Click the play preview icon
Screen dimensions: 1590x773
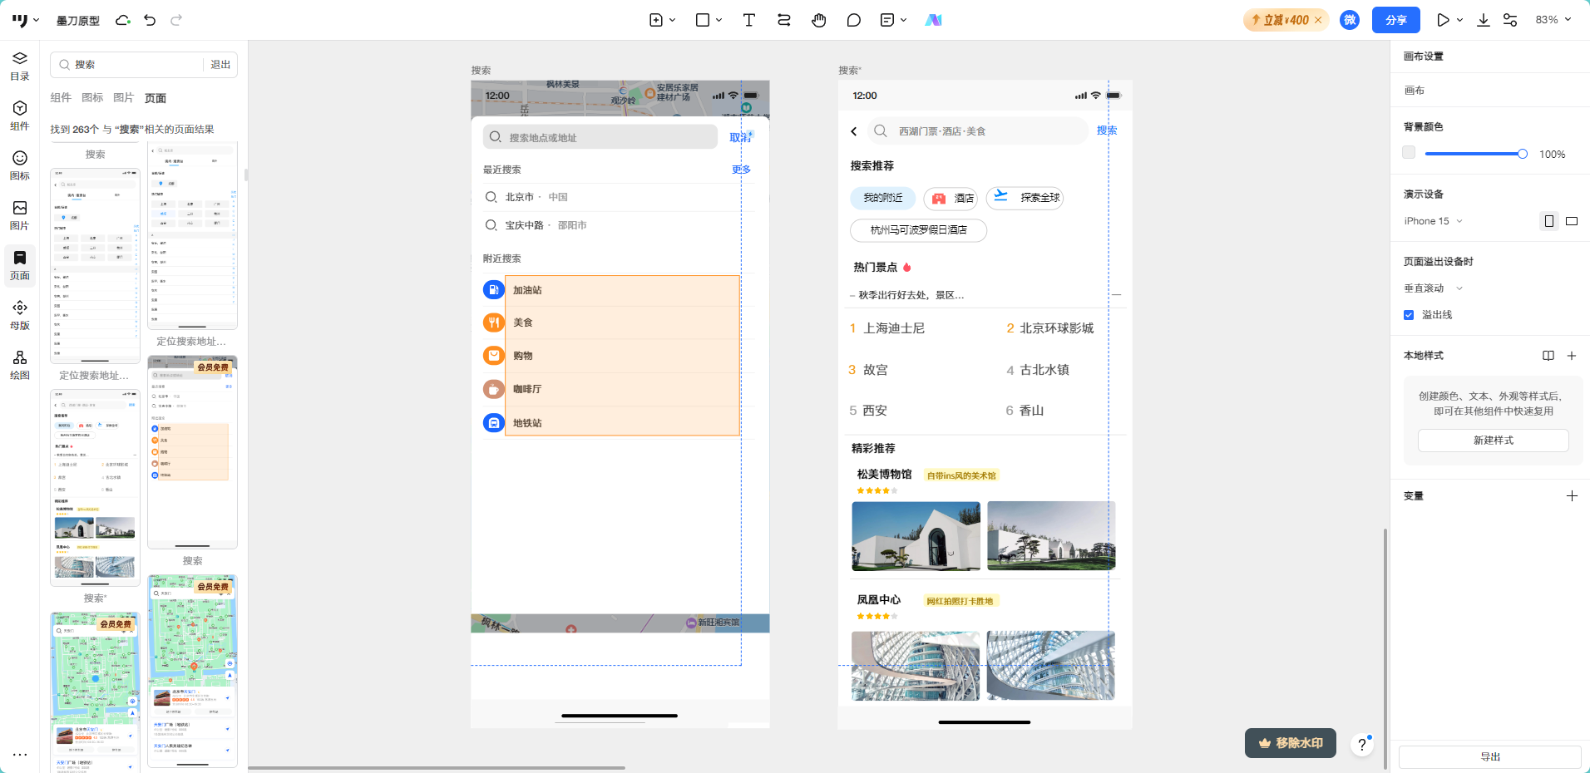pyautogui.click(x=1443, y=20)
